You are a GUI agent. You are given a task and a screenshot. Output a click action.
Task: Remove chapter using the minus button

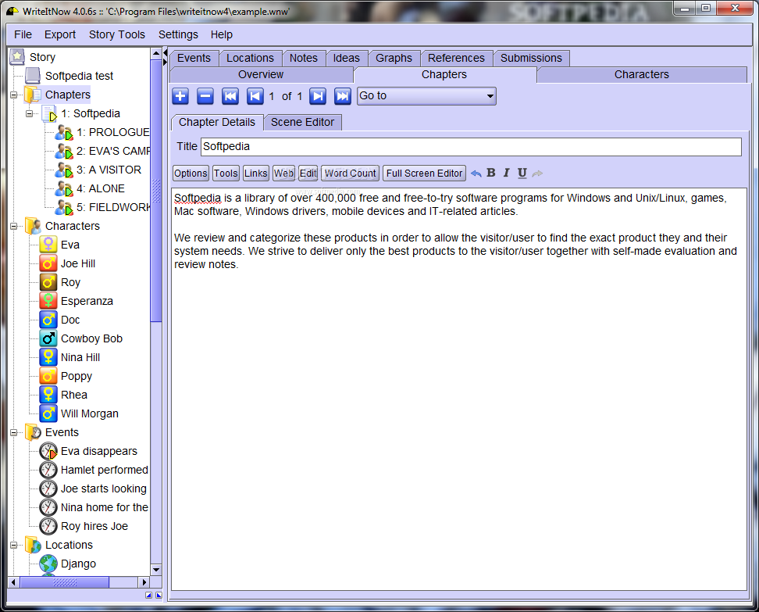pos(205,96)
